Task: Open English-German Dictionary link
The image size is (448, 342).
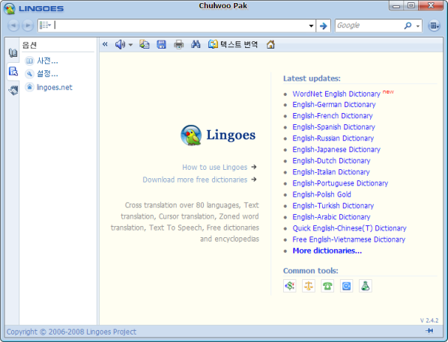Action: (x=333, y=105)
